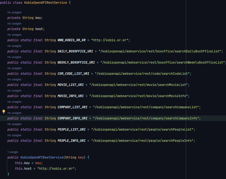This screenshot has height=179, width=226.
Task: Click 'no usages' hint above COMPANY_INFO_URI
Action: [14, 113]
